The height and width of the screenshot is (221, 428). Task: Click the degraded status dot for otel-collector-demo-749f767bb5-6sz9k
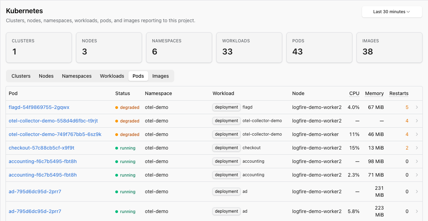coord(117,135)
